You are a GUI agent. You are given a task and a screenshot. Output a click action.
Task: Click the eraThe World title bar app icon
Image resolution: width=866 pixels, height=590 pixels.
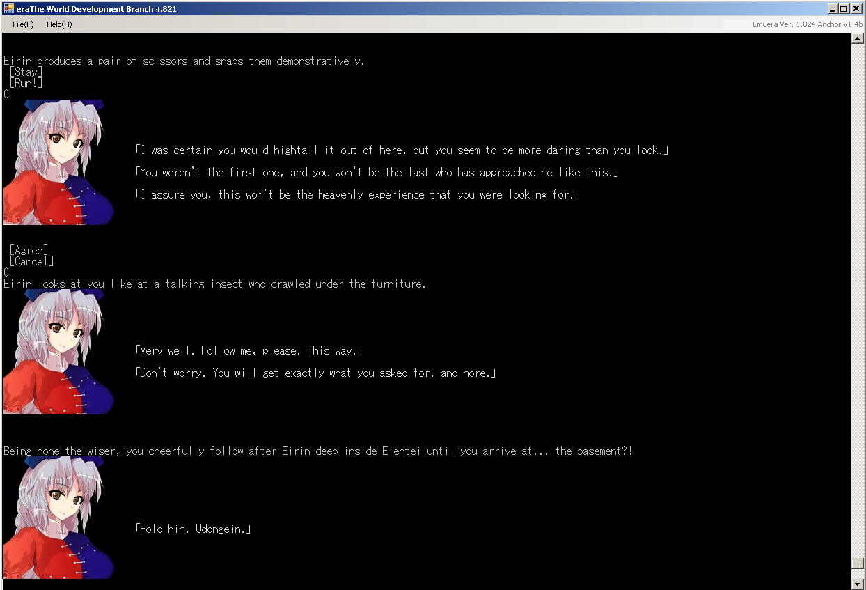pyautogui.click(x=8, y=8)
